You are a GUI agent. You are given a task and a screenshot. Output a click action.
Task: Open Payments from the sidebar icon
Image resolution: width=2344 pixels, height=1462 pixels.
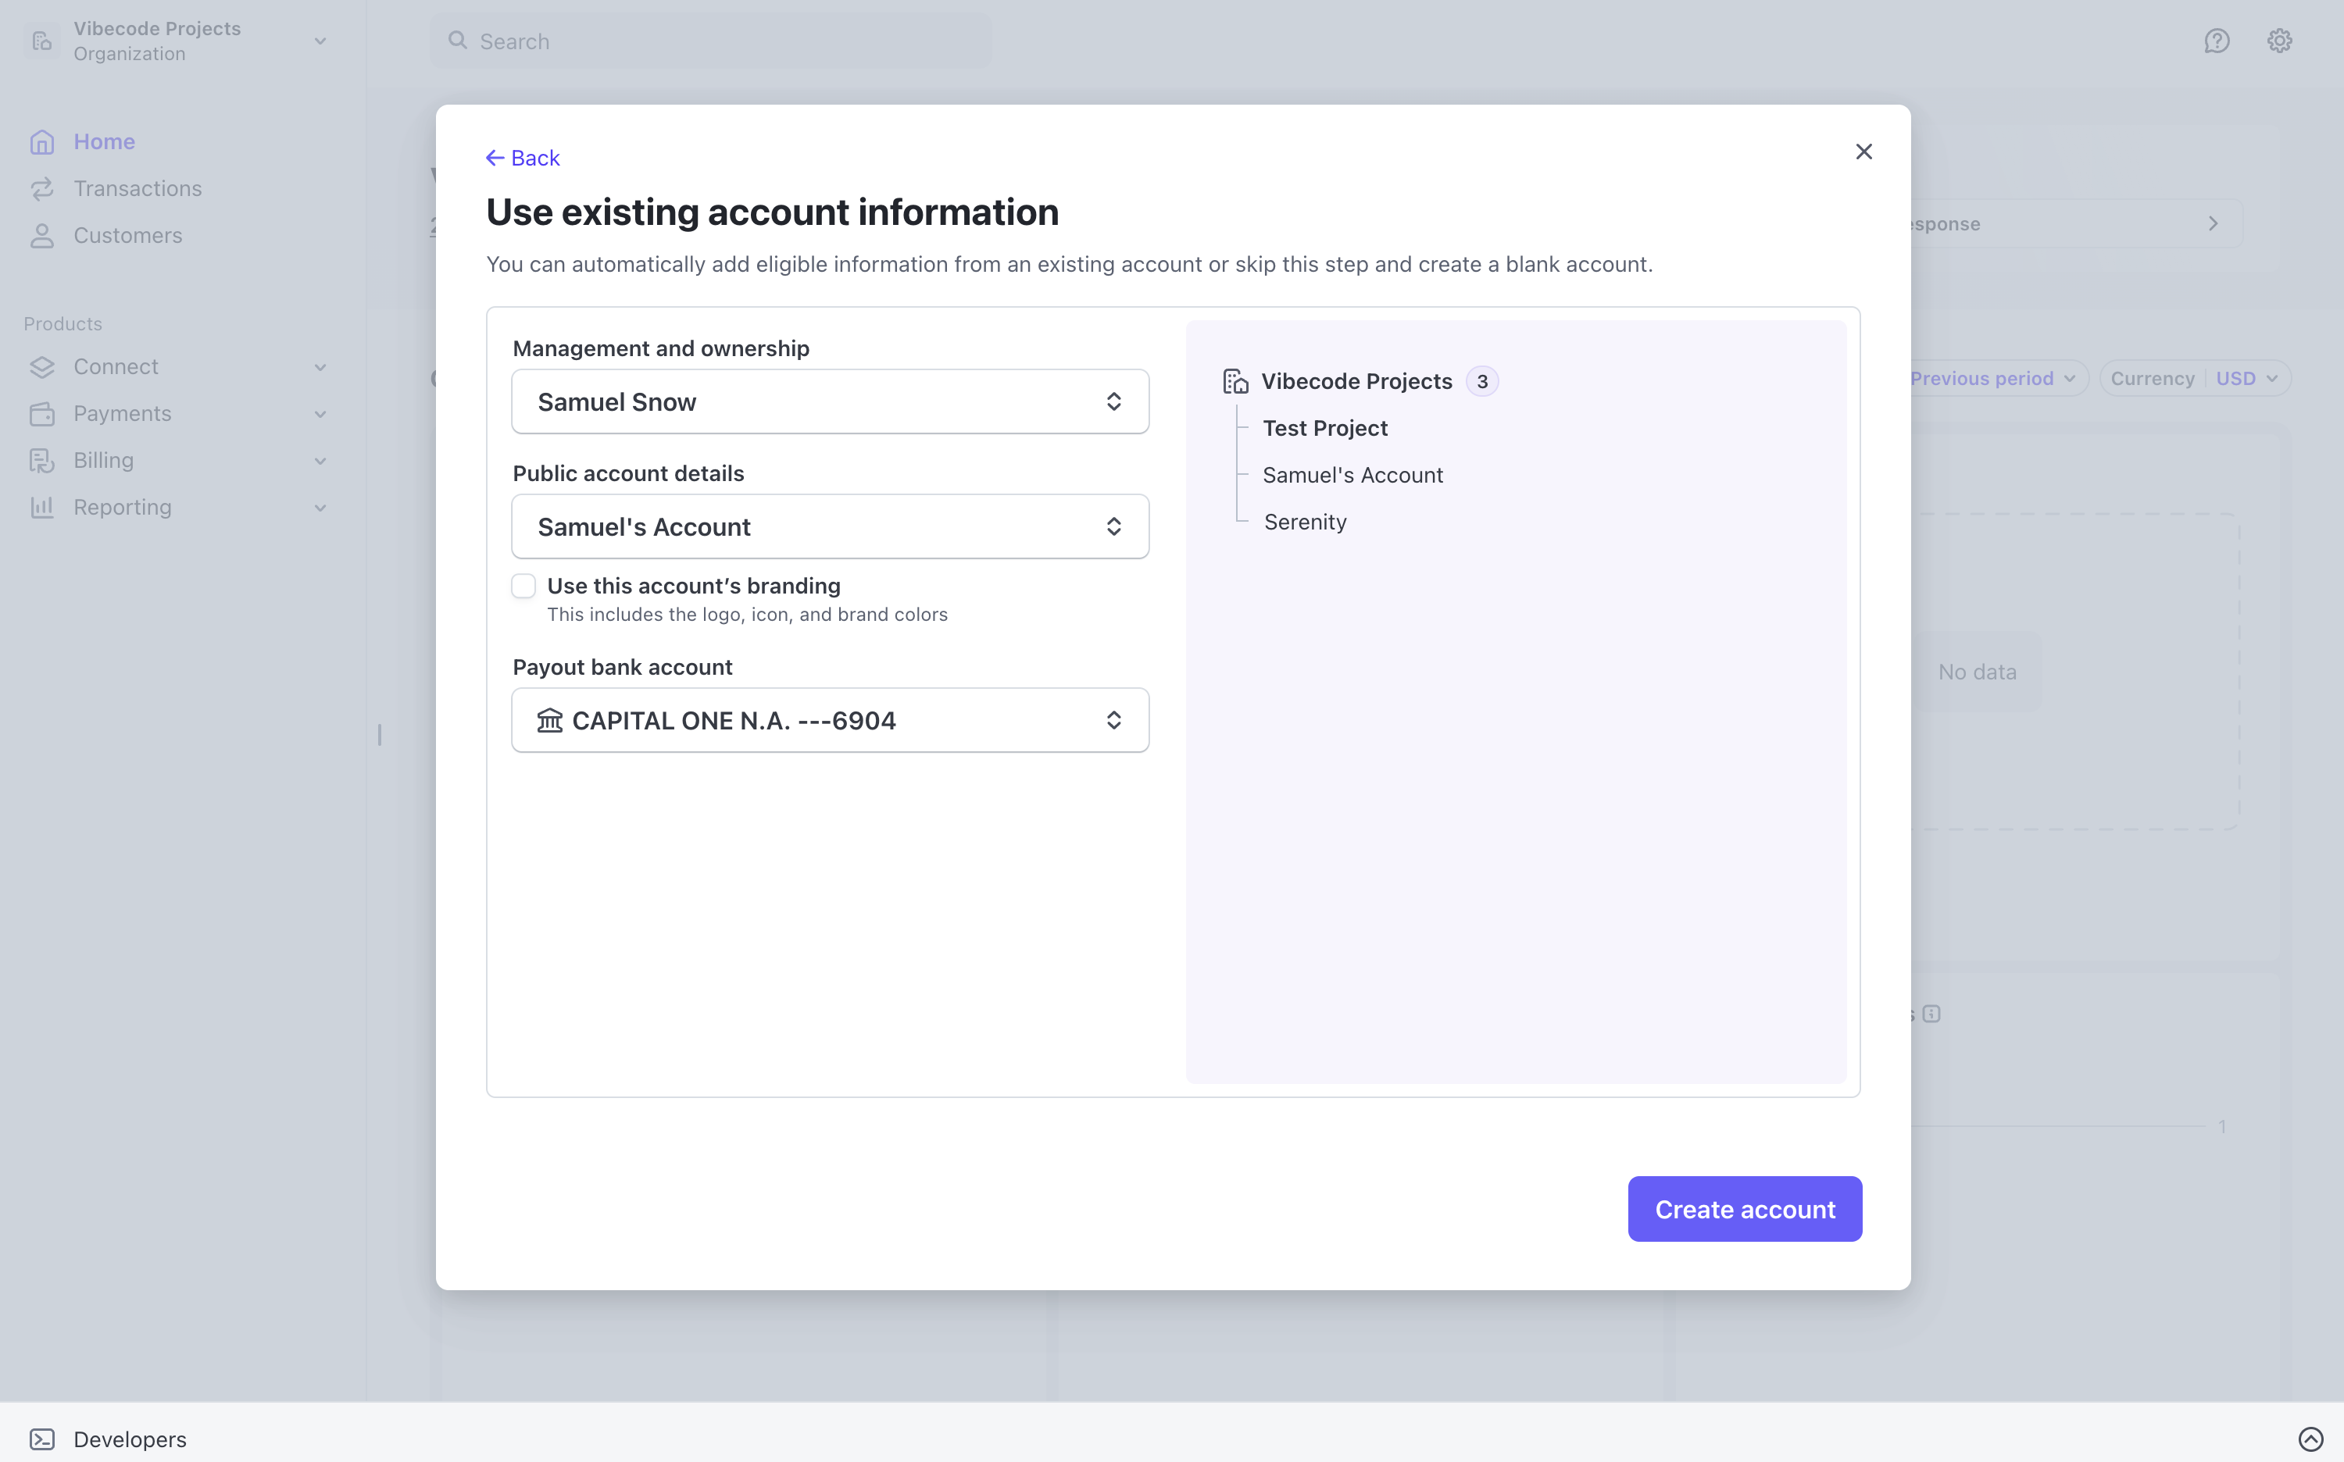click(x=41, y=413)
